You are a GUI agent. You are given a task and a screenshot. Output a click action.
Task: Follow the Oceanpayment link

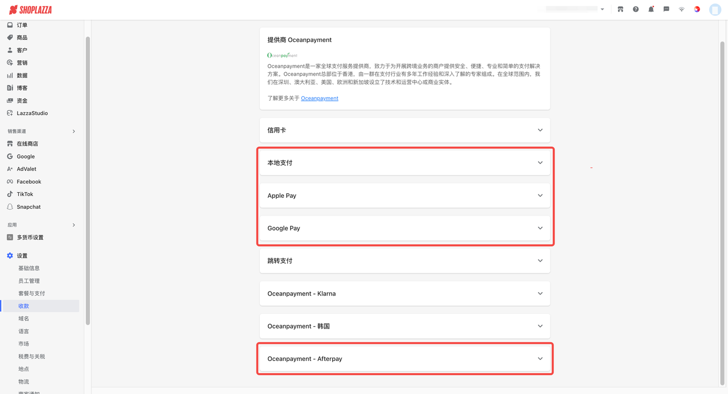(x=320, y=98)
